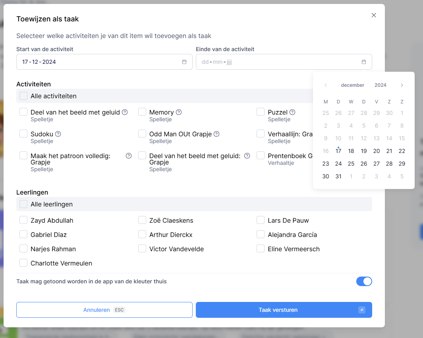Click the Einde van de activiteit date field
The image size is (423, 338).
click(278, 62)
